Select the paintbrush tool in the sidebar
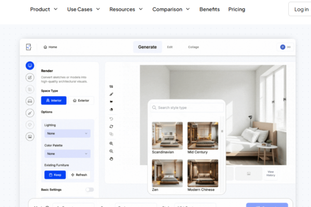Image resolution: width=311 pixels, height=207 pixels. pyautogui.click(x=30, y=113)
